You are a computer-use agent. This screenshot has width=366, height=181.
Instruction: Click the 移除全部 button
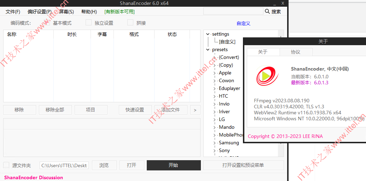tap(55, 110)
